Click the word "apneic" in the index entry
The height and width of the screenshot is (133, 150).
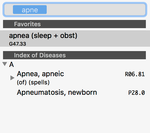click(x=53, y=74)
